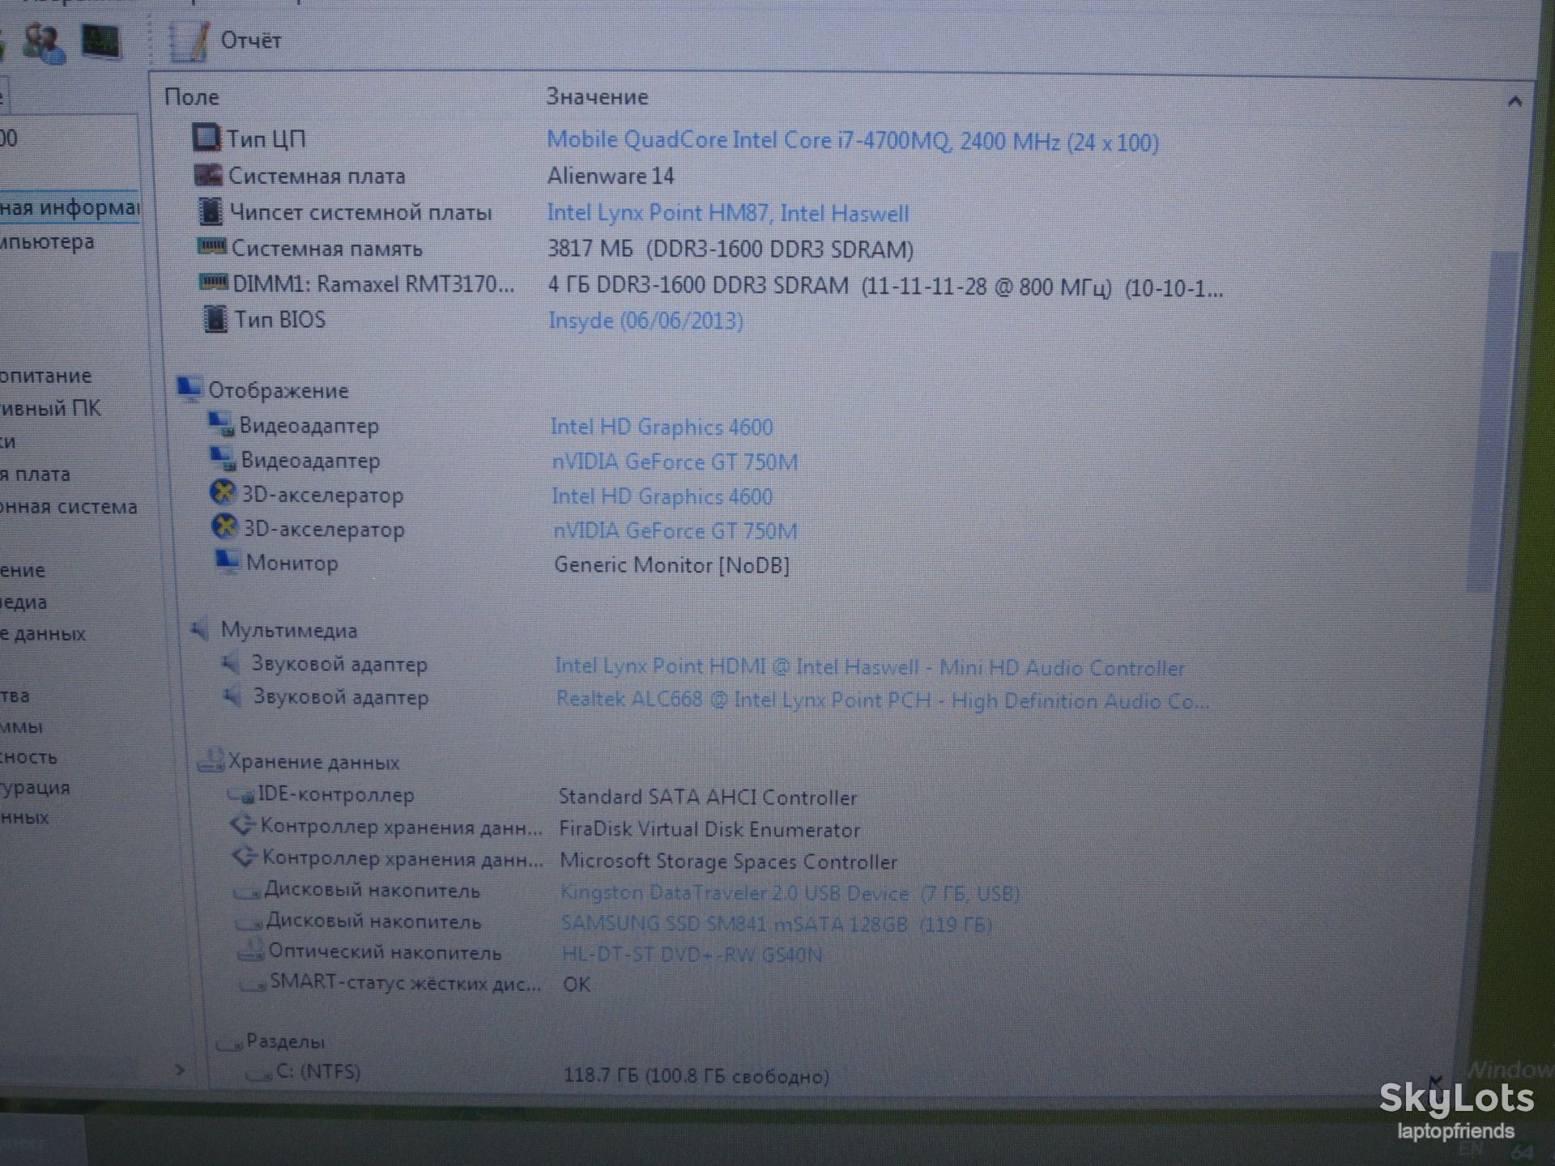
Task: Open the Insyde (06/06/2013) BIOS link
Action: tap(645, 321)
